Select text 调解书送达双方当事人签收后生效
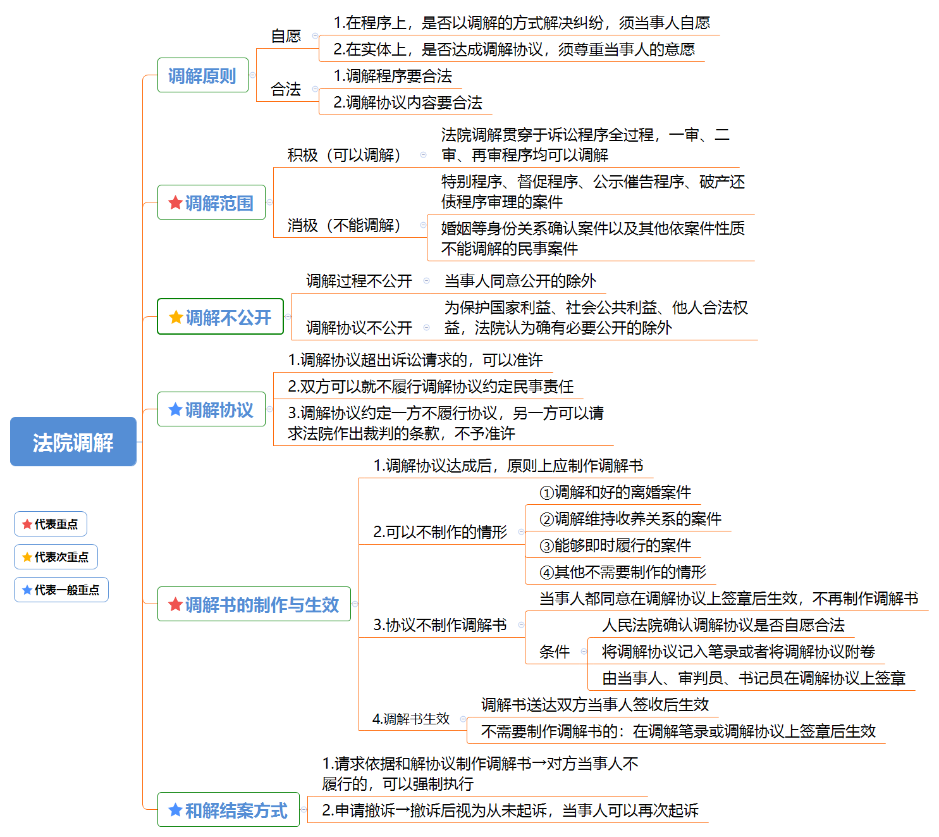The height and width of the screenshot is (837, 939). 595,705
